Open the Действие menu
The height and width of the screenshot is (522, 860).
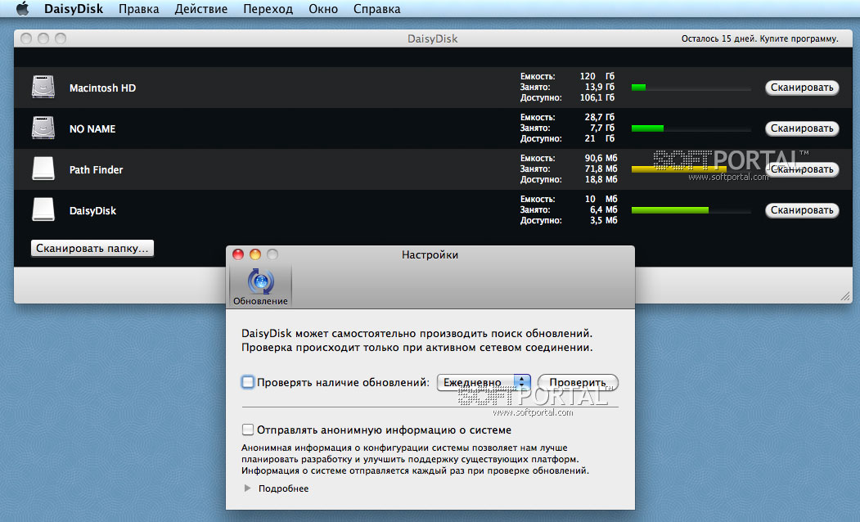[x=200, y=9]
